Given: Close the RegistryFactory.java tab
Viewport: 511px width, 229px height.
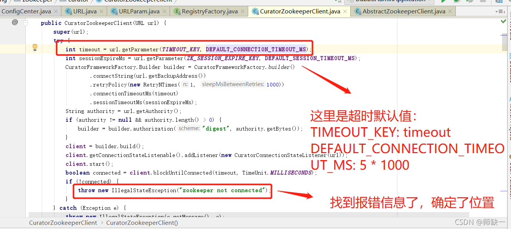Looking at the screenshot, I should click(x=243, y=11).
